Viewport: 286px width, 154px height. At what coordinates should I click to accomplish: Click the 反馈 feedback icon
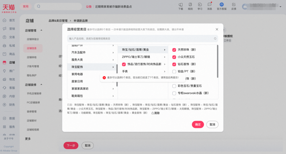(233, 6)
